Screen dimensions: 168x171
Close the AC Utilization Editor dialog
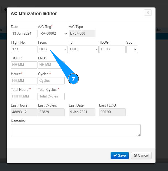148,13
